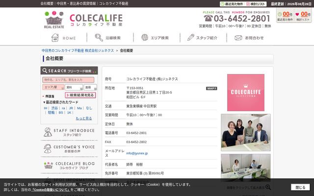Click the clock recently-viewed counter icon
This screenshot has width=314, height=196.
pyautogui.click(x=280, y=14)
